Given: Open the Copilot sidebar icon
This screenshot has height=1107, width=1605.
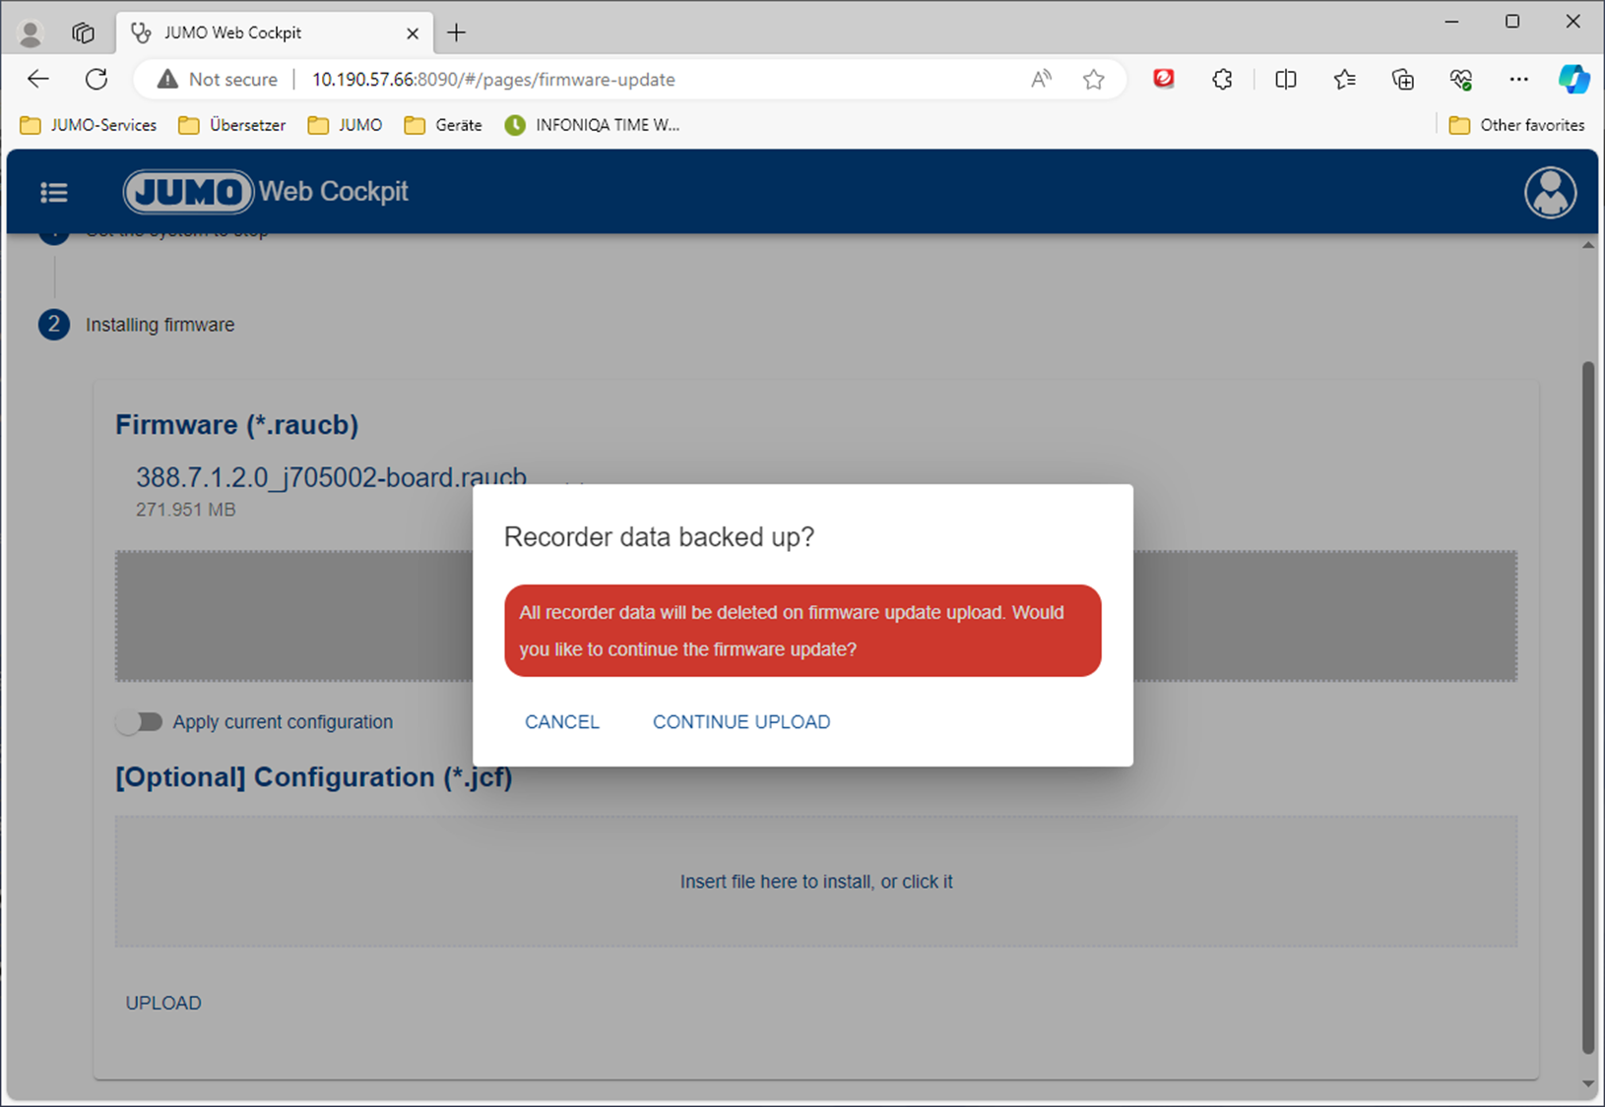Looking at the screenshot, I should click(x=1573, y=80).
